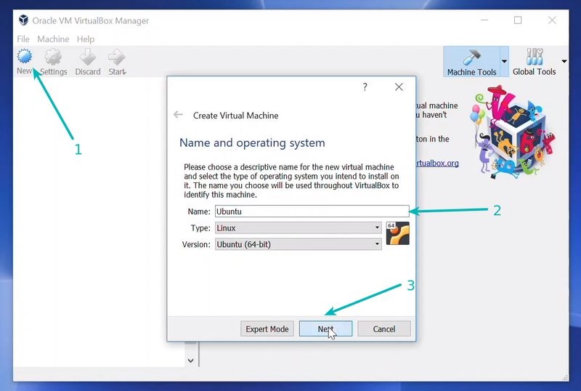Viewport: 581px width, 391px height.
Task: Click the Start arrow toolbar icon
Action: [117, 62]
